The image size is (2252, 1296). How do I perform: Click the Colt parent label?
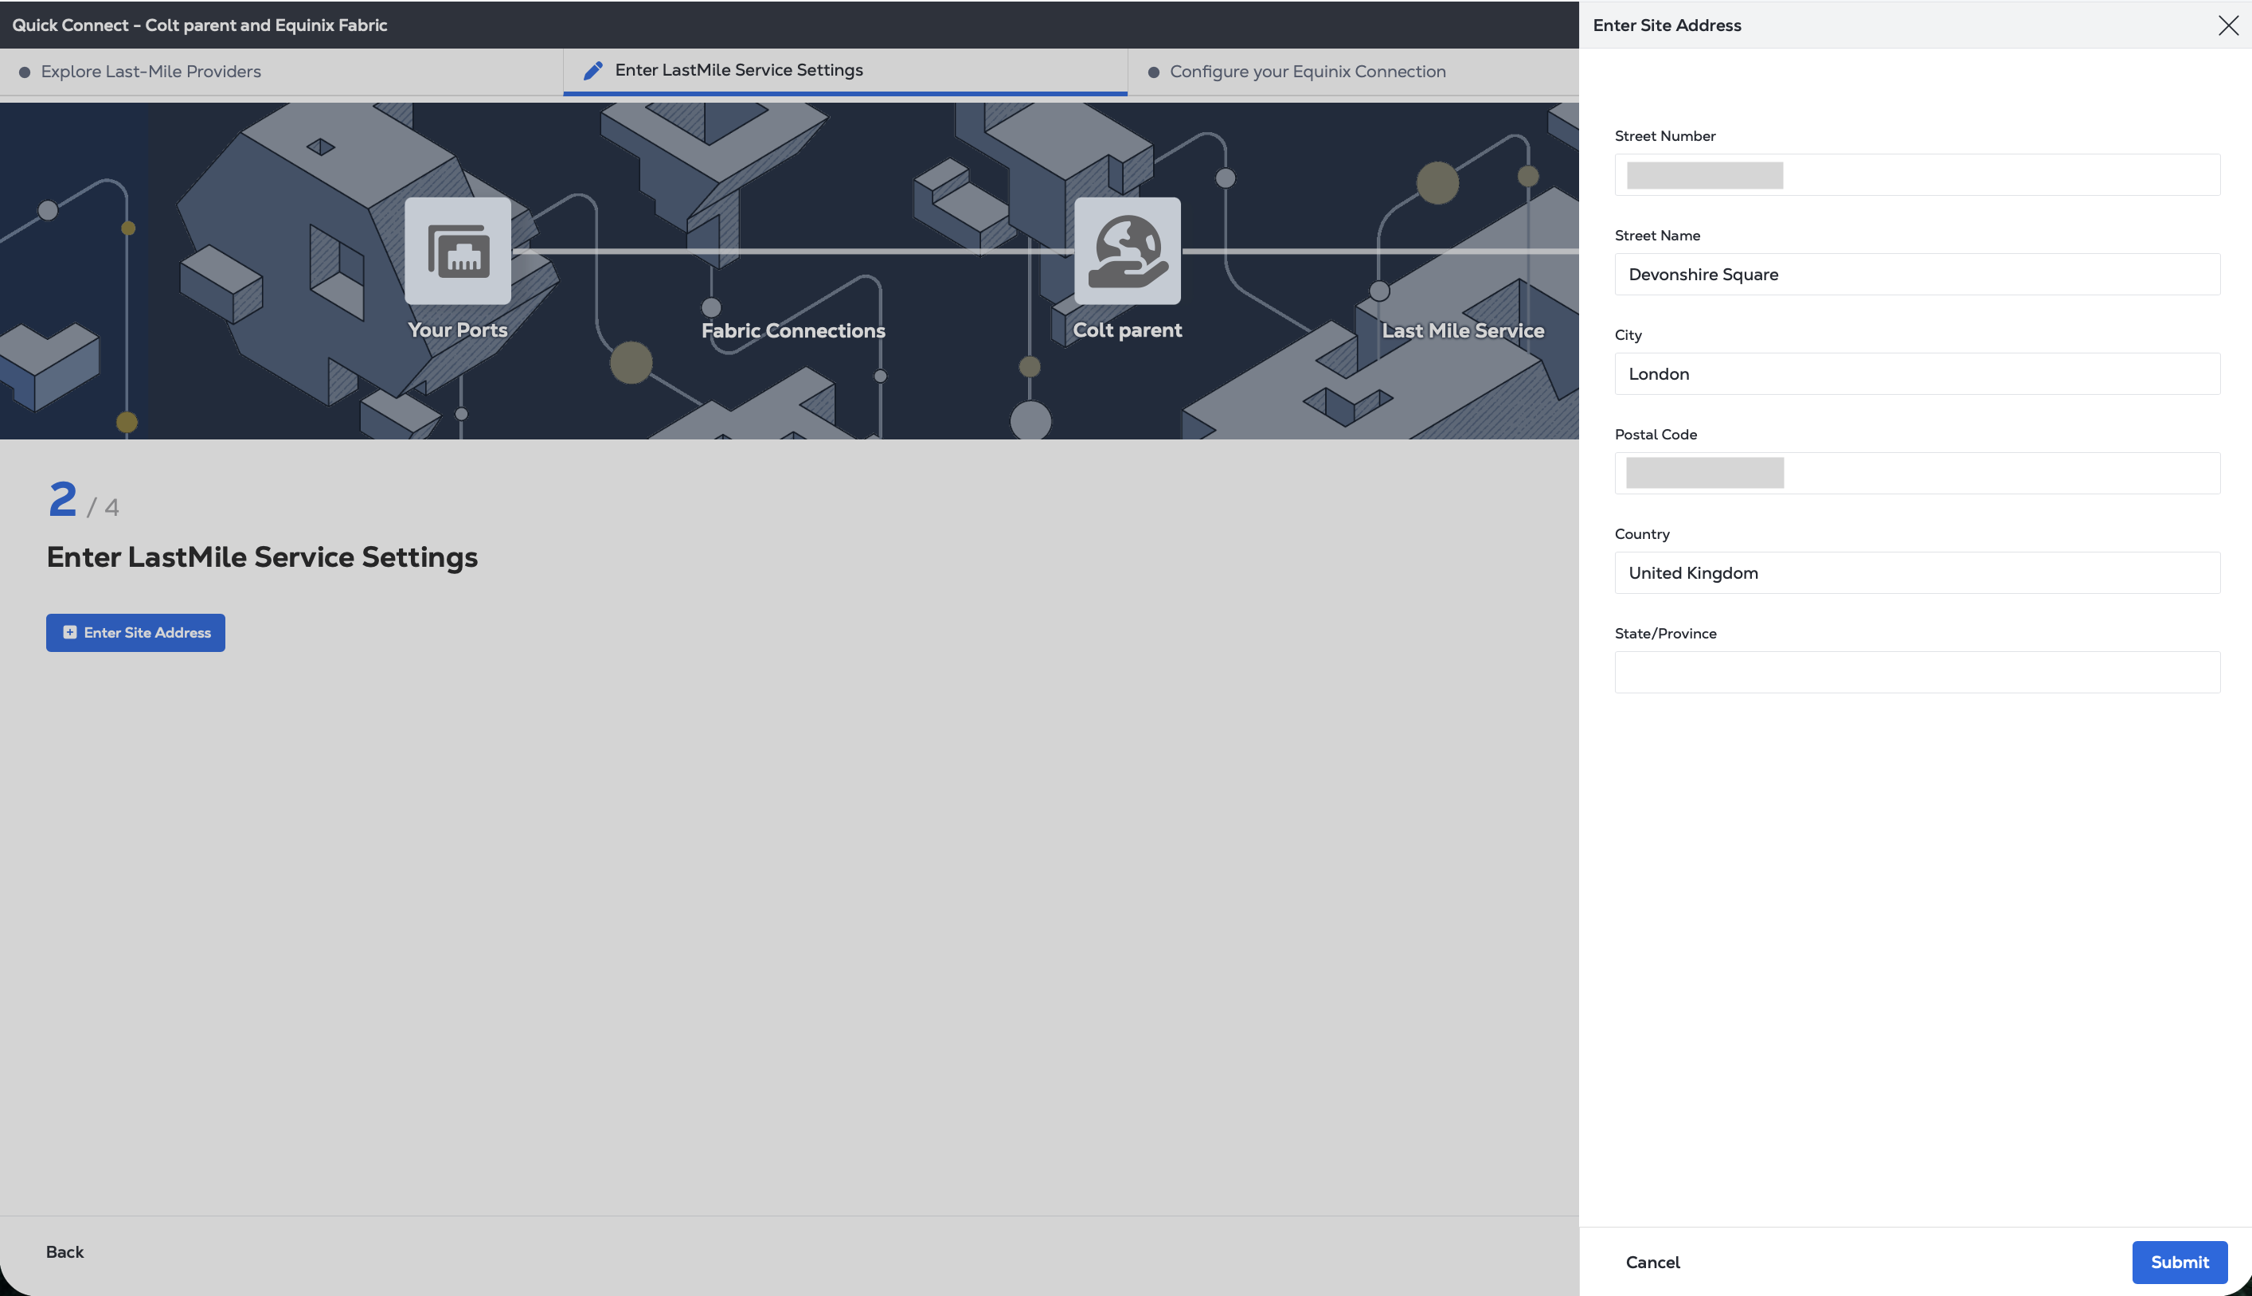click(1127, 330)
